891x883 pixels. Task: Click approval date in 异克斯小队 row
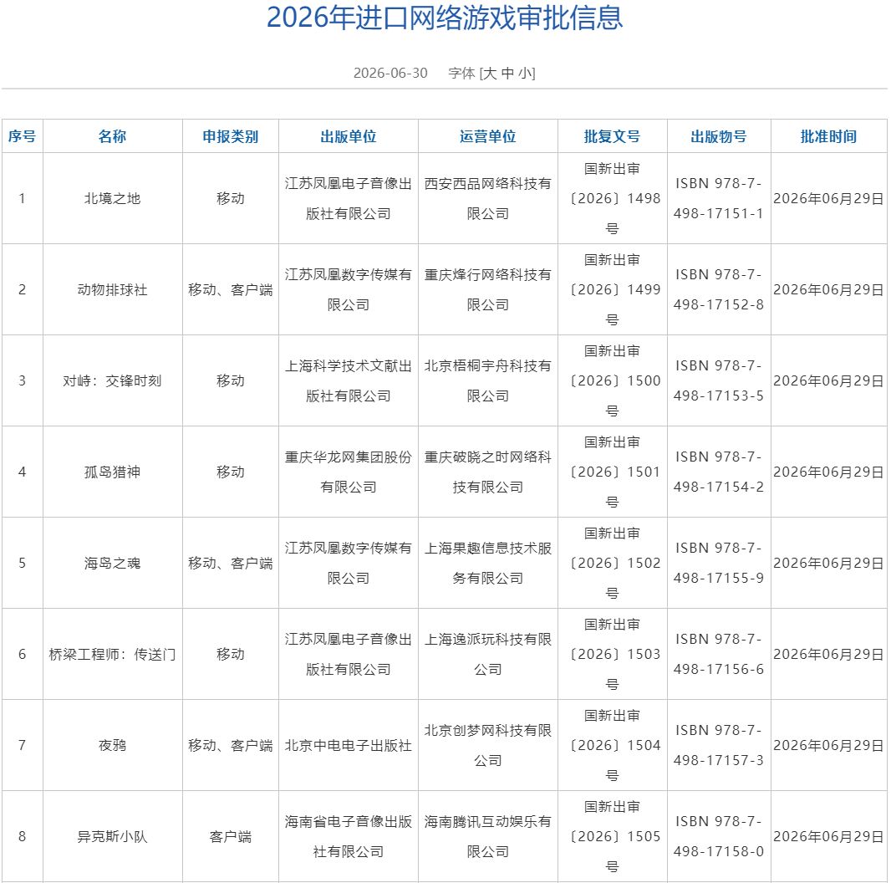tap(829, 837)
